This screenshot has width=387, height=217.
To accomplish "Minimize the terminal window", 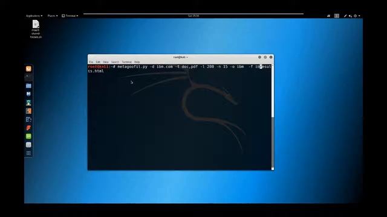I will pos(259,57).
